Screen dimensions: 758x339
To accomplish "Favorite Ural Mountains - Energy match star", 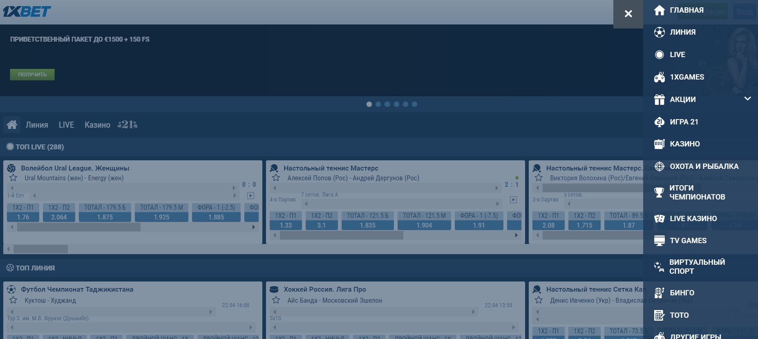I will (x=13, y=178).
